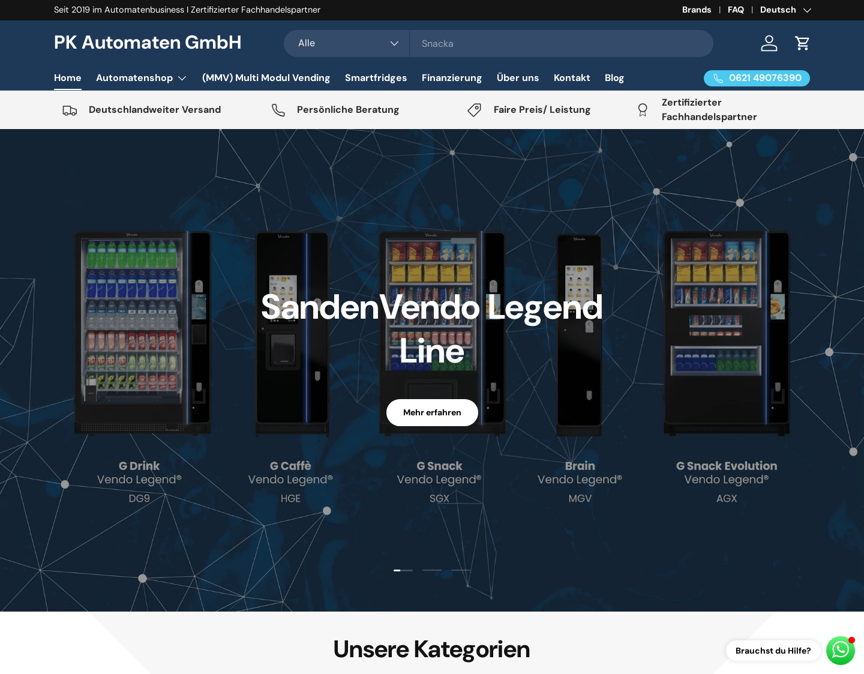Open (MMV) Multi Modul Vending page
Viewport: 864px width, 674px height.
(266, 78)
